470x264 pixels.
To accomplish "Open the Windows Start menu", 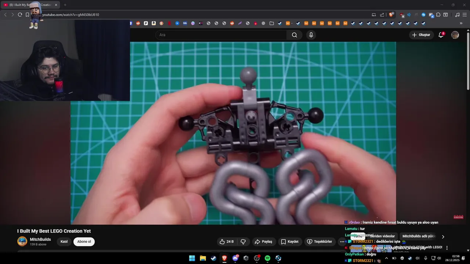I will click(x=192, y=258).
